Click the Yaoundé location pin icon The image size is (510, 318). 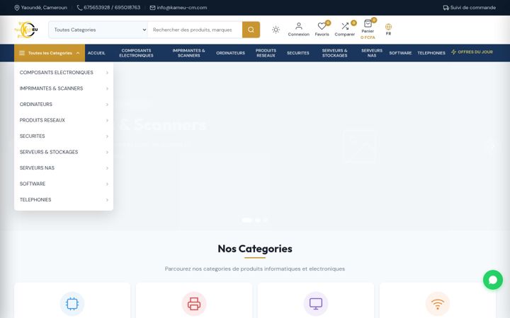point(17,8)
